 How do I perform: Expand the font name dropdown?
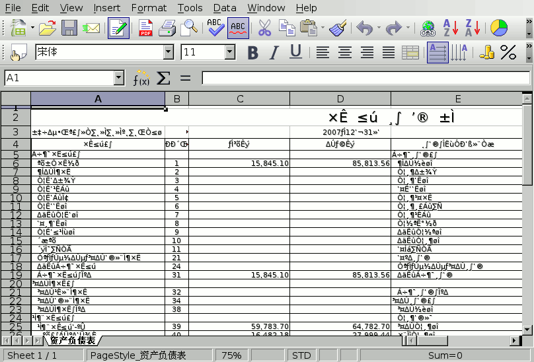coord(169,53)
